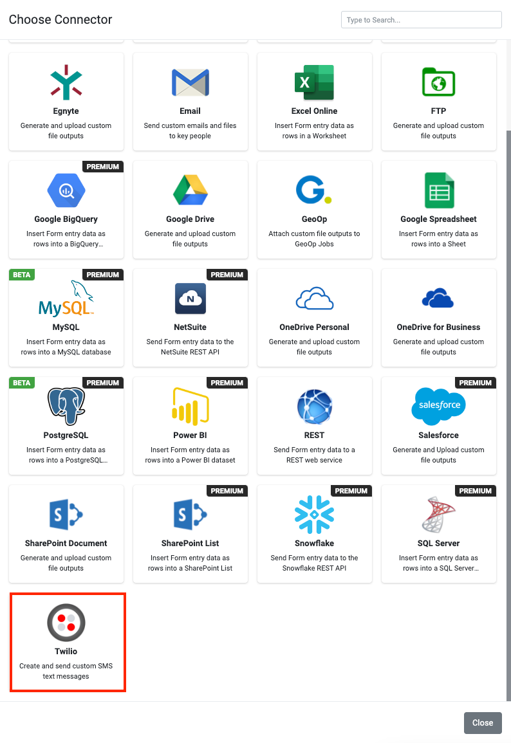Image resolution: width=511 pixels, height=743 pixels.
Task: Choose the SharePoint Document icon
Action: [66, 515]
